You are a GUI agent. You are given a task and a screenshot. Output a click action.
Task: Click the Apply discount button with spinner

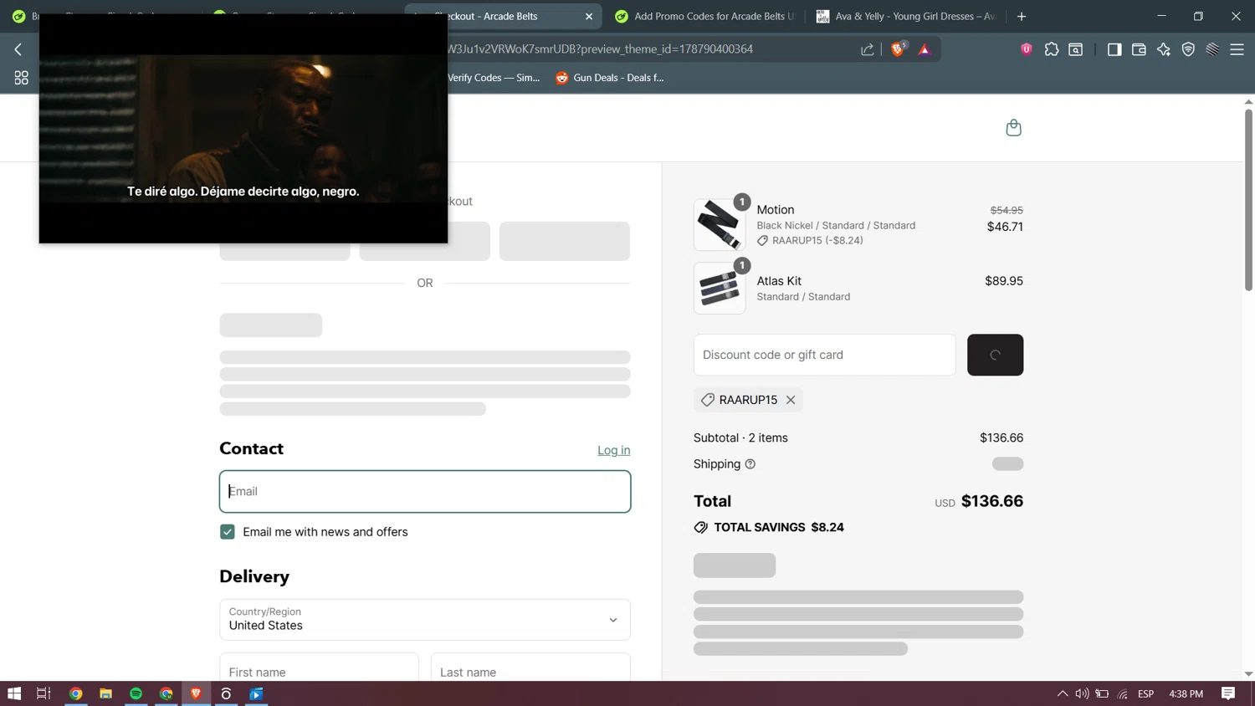click(995, 355)
